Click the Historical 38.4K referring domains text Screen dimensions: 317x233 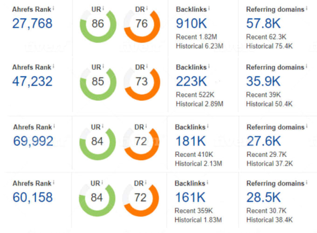[x=269, y=219]
